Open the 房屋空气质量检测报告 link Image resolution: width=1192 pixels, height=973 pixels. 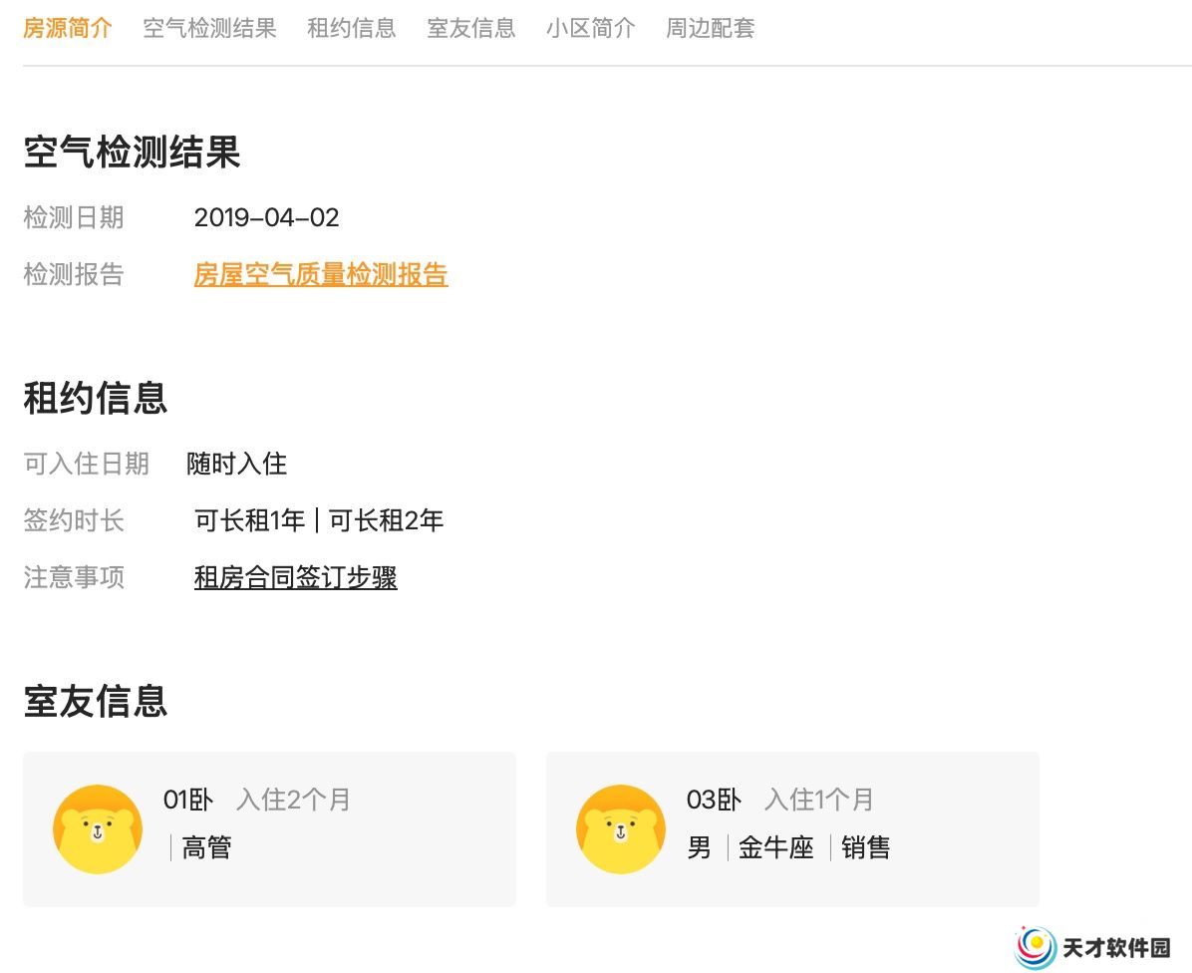(321, 274)
